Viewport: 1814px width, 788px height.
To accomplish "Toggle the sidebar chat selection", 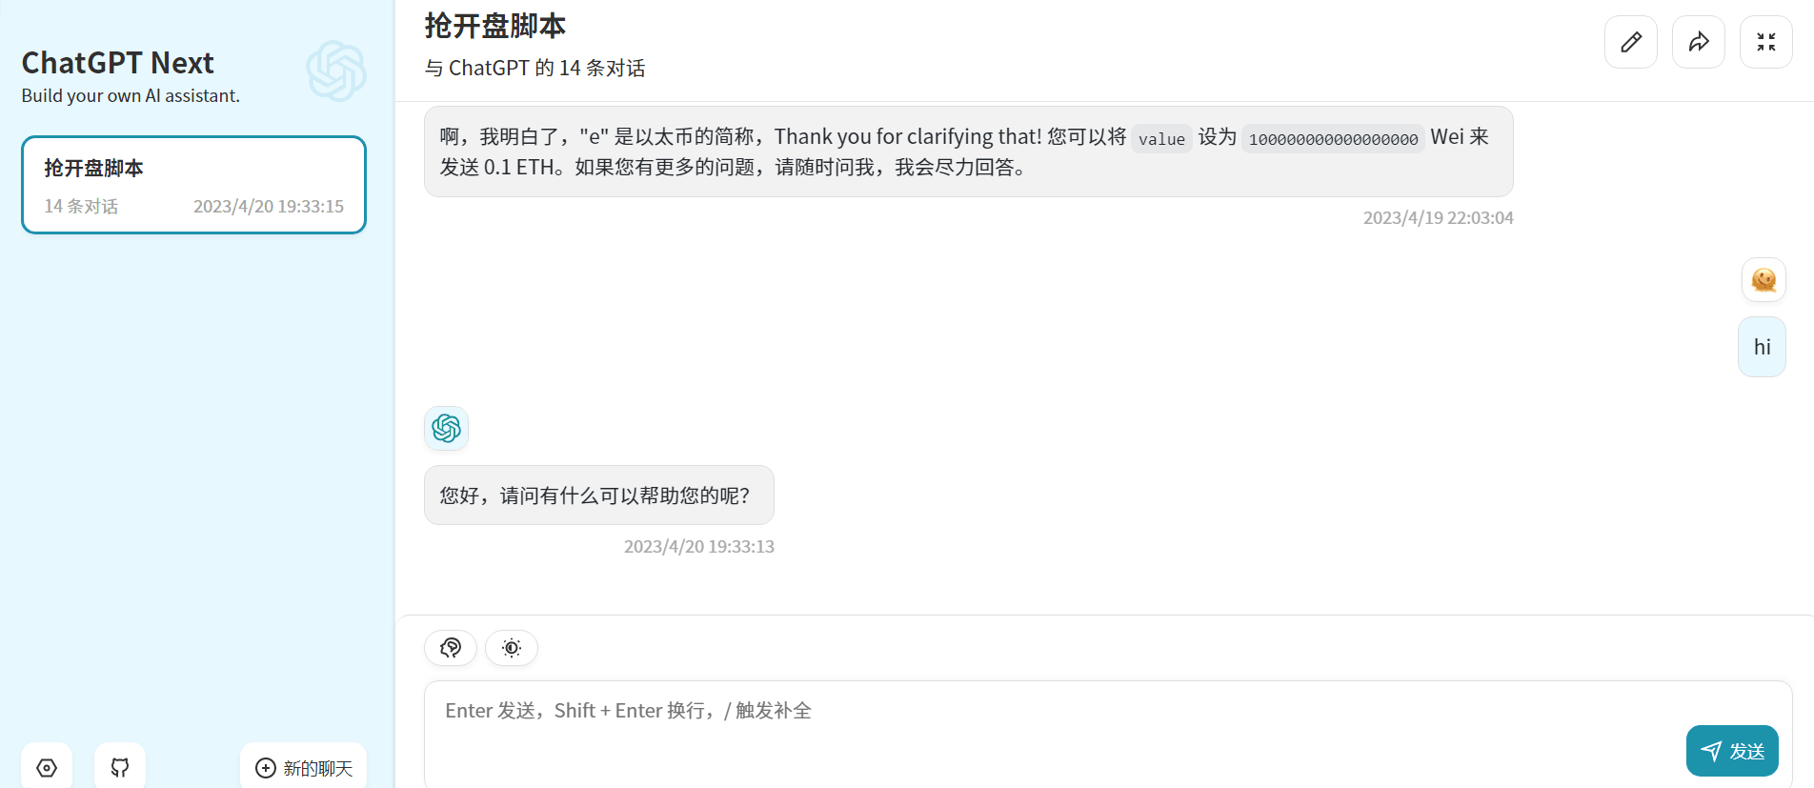I will point(193,185).
